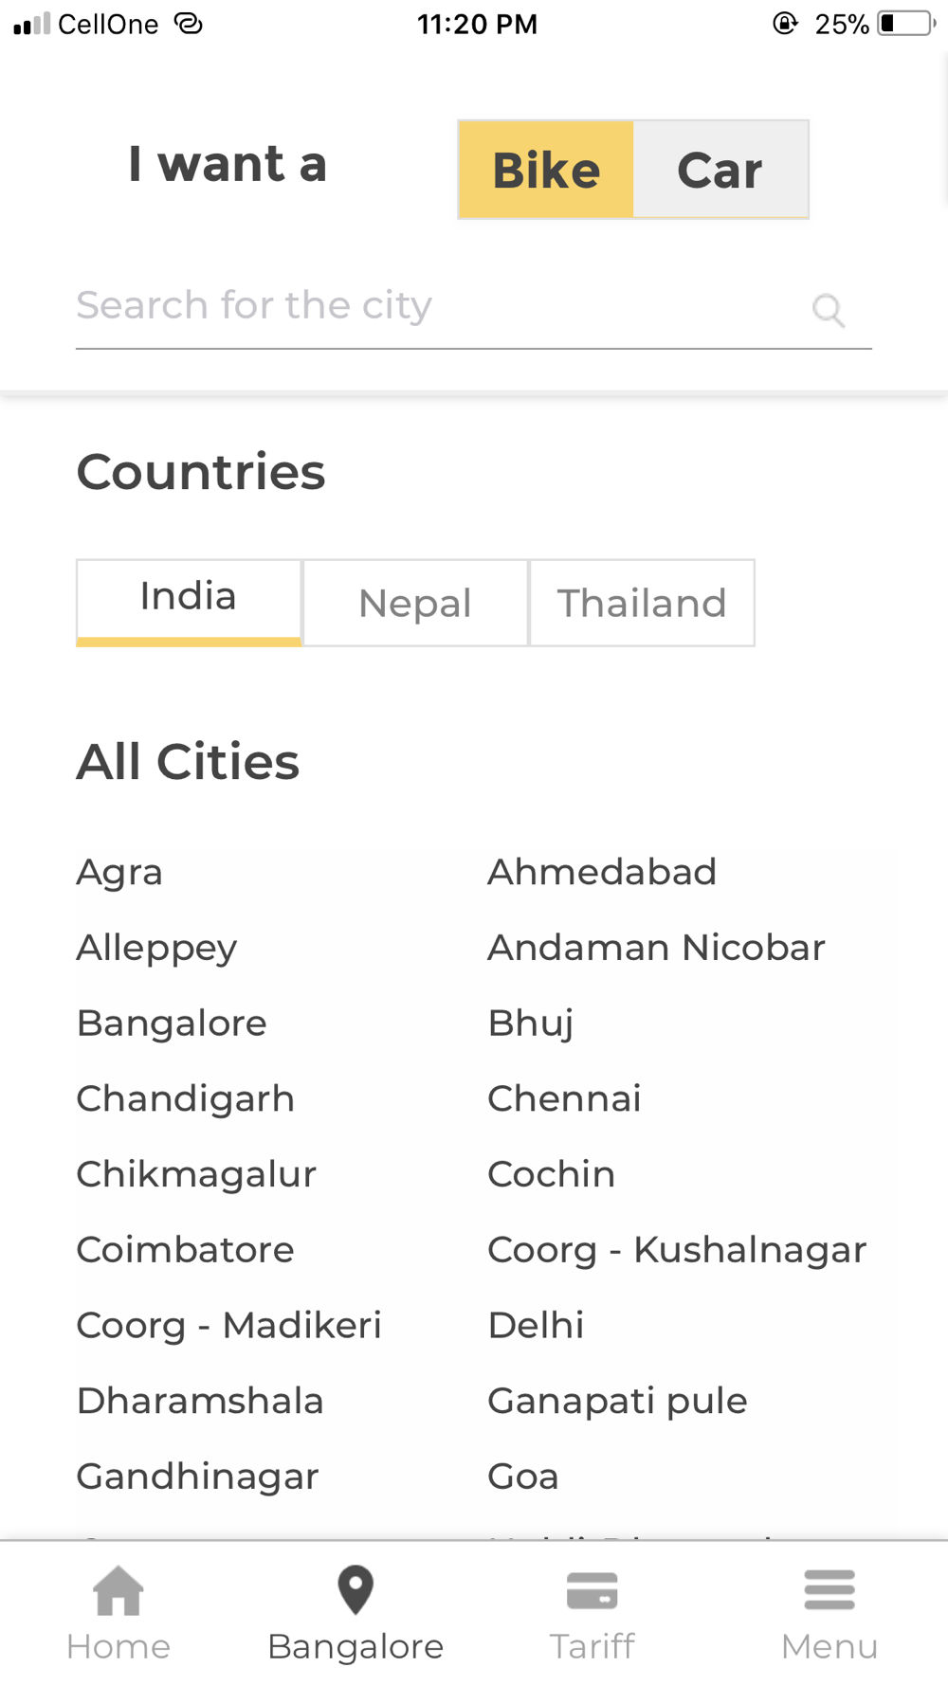Tap the cellular signal bars icon
This screenshot has width=948, height=1685.
coord(31,24)
